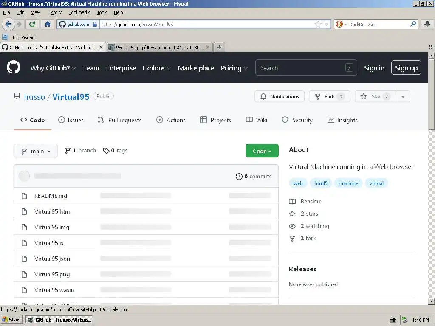This screenshot has width=435, height=326.
Task: Click the star icon beside 2 stars
Action: click(x=292, y=214)
